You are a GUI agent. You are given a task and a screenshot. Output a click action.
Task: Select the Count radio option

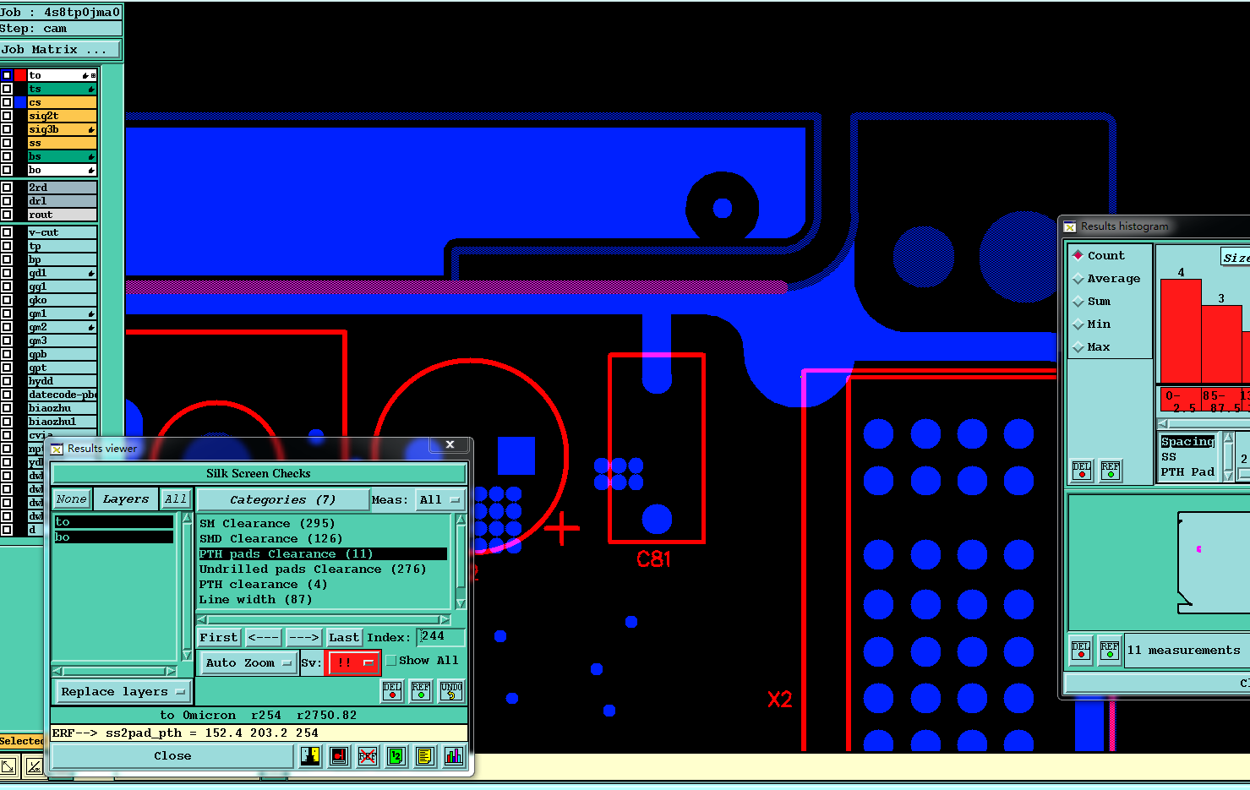point(1078,255)
